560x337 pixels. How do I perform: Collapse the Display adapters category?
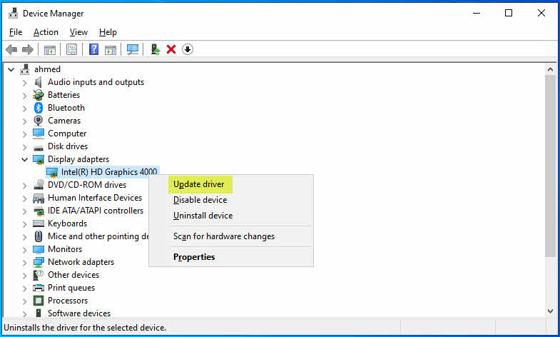point(24,159)
